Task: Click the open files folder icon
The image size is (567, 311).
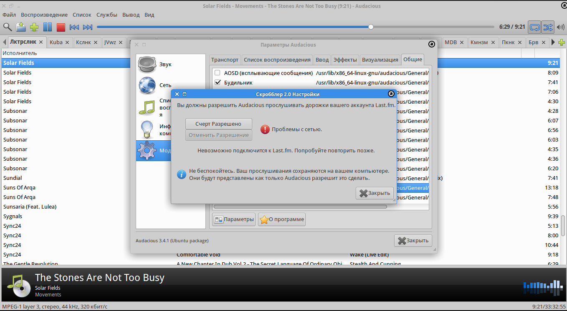Action: pyautogui.click(x=21, y=27)
